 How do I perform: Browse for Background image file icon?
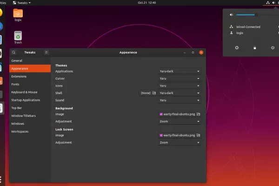click(198, 114)
